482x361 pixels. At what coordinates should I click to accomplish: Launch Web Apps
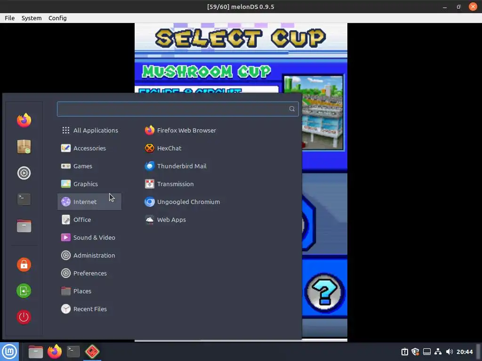click(165, 220)
